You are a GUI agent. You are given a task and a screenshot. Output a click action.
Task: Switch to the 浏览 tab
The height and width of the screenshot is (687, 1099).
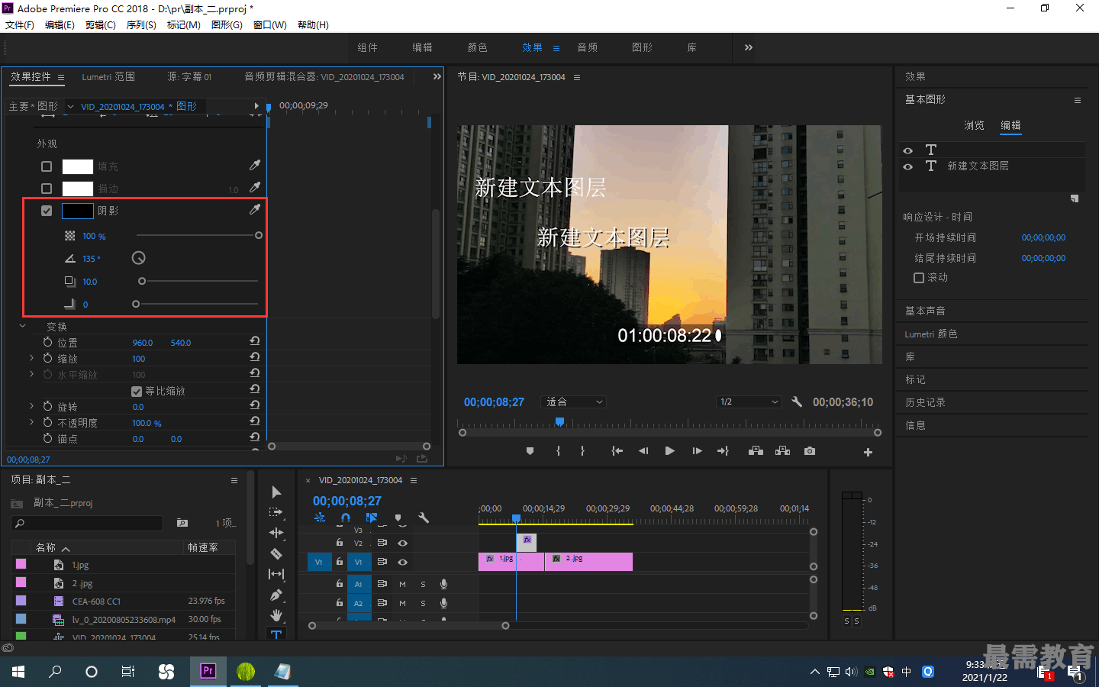coord(974,125)
